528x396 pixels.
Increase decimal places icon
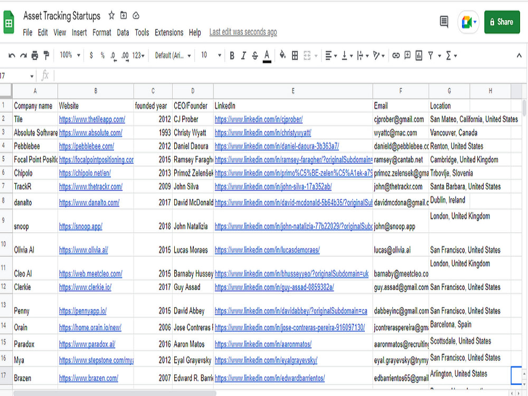coord(125,56)
